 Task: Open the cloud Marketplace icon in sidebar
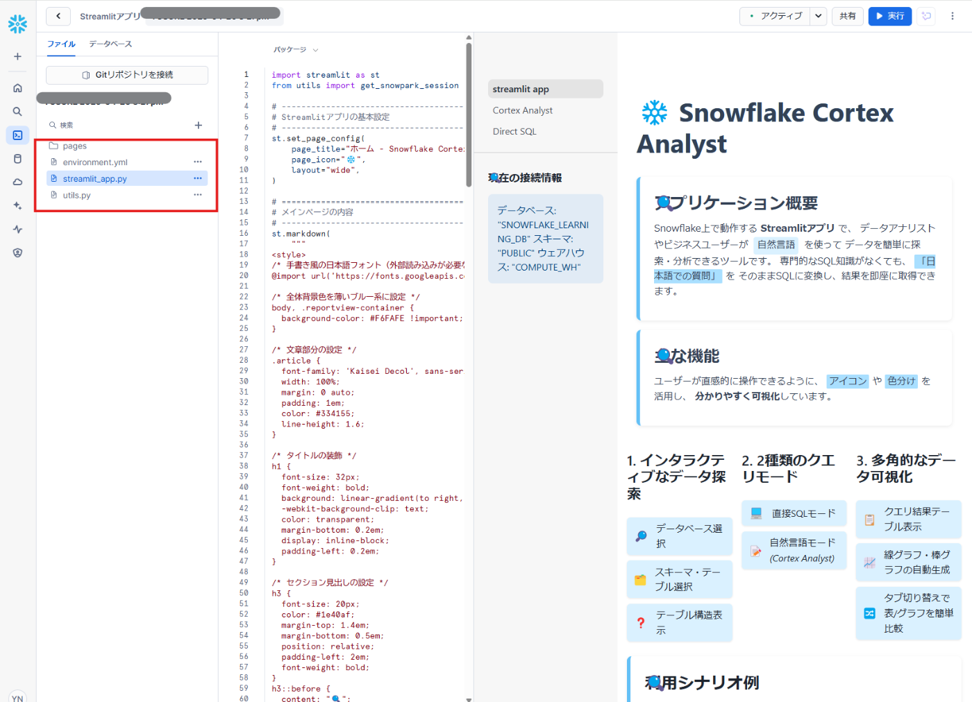[17, 182]
